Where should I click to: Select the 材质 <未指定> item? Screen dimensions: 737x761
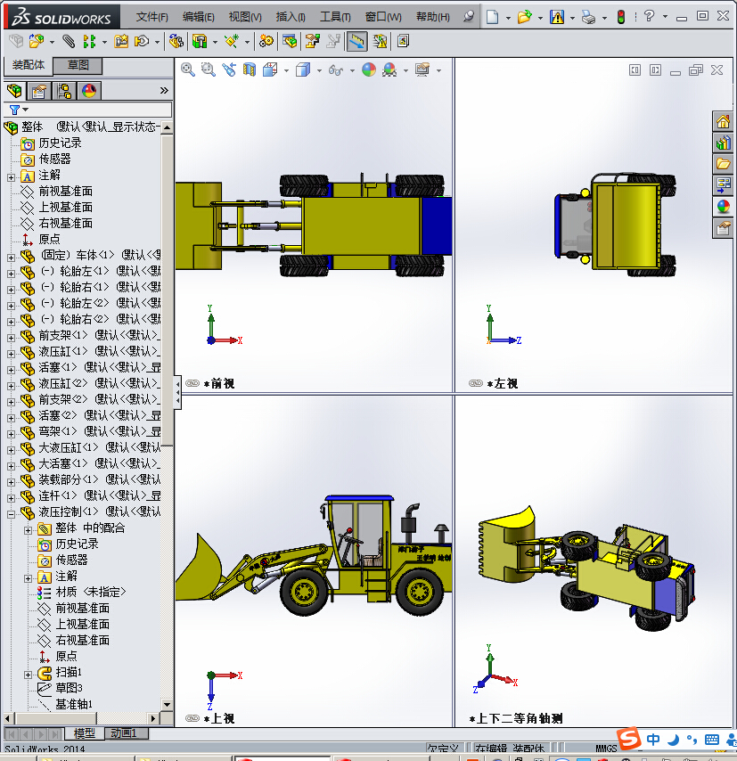tap(90, 592)
